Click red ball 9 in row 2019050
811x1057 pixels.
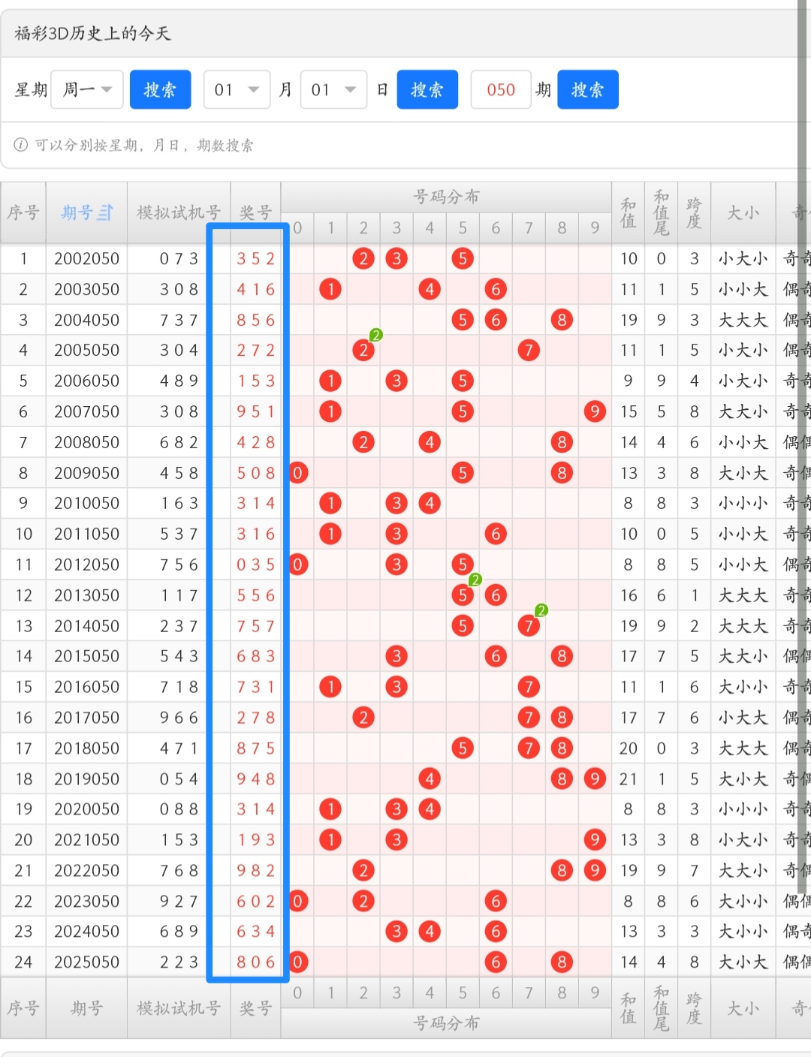595,778
